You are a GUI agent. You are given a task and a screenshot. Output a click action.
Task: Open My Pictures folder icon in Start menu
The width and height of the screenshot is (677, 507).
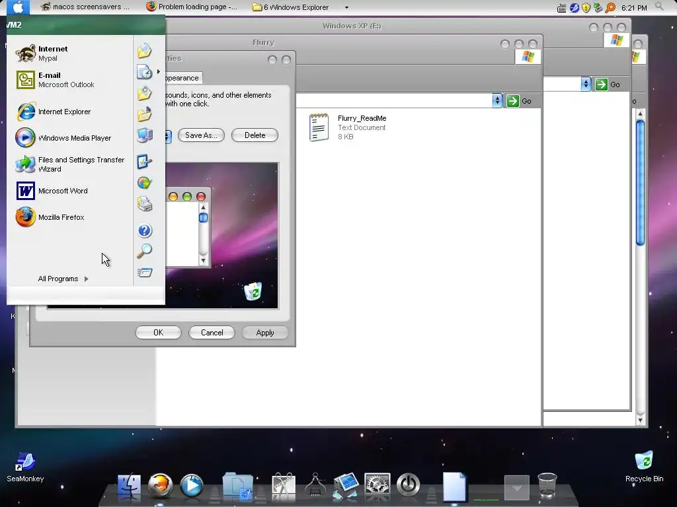[x=145, y=93]
